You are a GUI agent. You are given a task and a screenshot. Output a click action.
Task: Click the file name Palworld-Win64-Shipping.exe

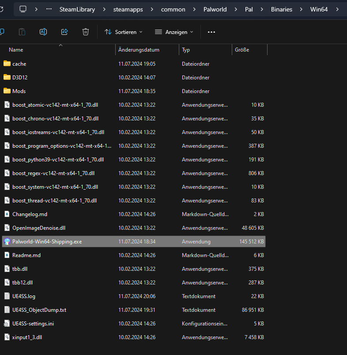(x=47, y=242)
